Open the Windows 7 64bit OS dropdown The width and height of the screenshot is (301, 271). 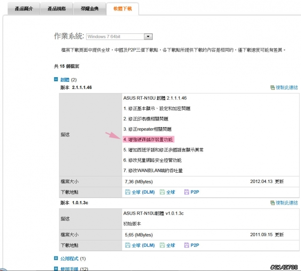point(119,37)
